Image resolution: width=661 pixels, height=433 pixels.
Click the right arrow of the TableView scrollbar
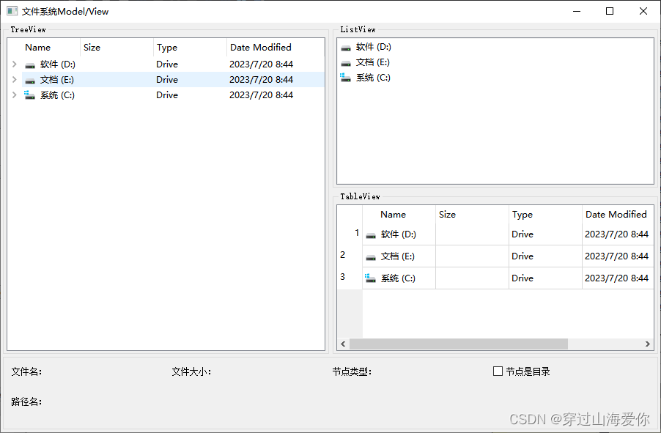tap(648, 344)
